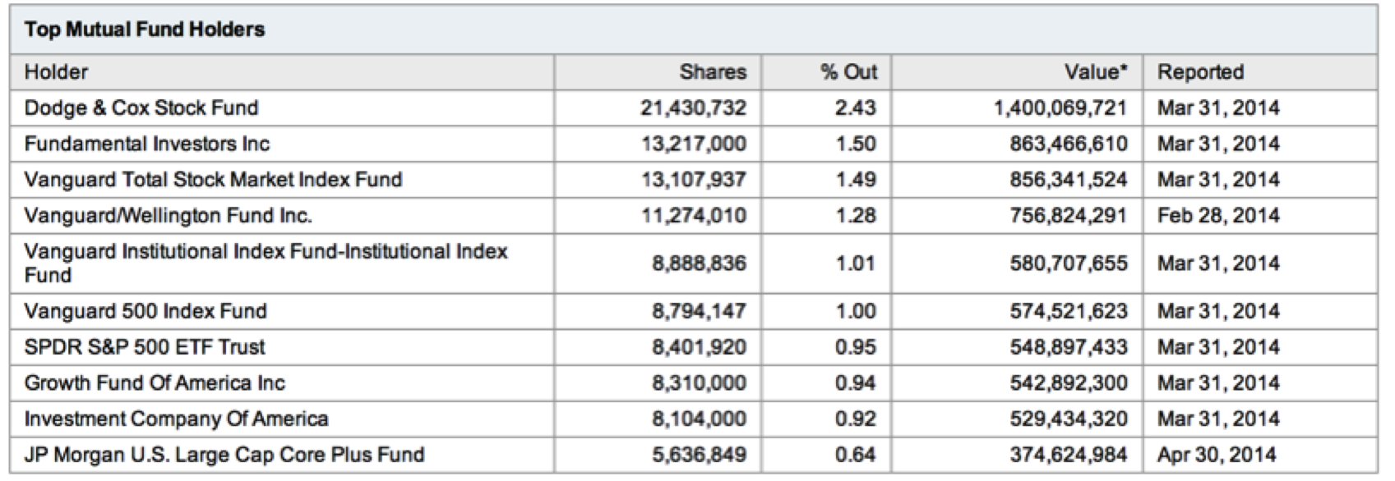1395x481 pixels.
Task: Select shares value 21,430,732
Action: [x=694, y=108]
